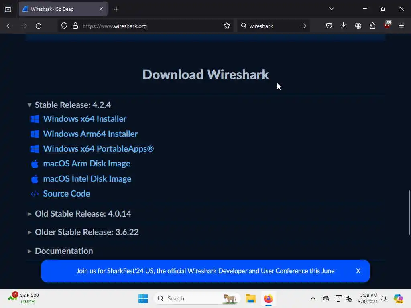Switch to Firefox on the taskbar
The height and width of the screenshot is (308, 411).
point(268,298)
